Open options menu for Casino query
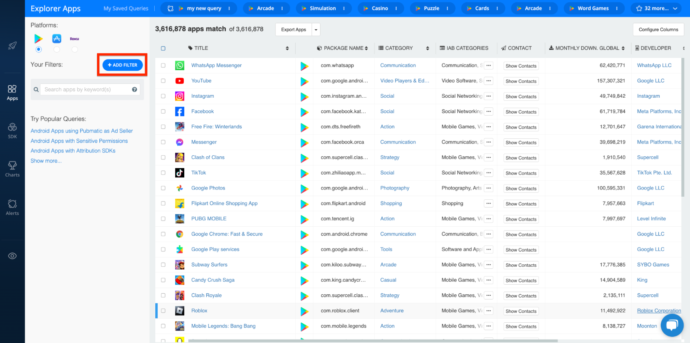 pyautogui.click(x=396, y=8)
